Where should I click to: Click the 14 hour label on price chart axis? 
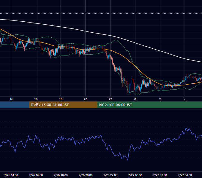[x=11, y=99]
